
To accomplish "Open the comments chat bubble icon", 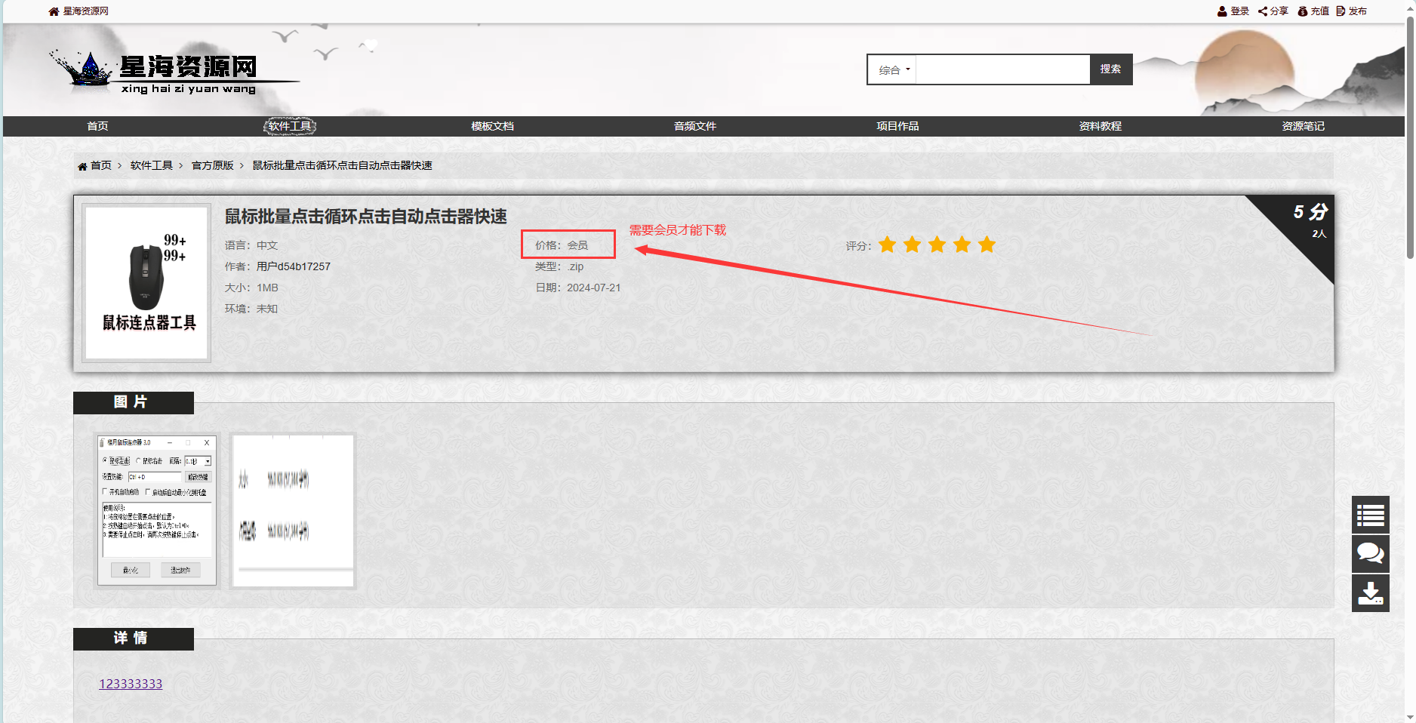I will pos(1370,554).
